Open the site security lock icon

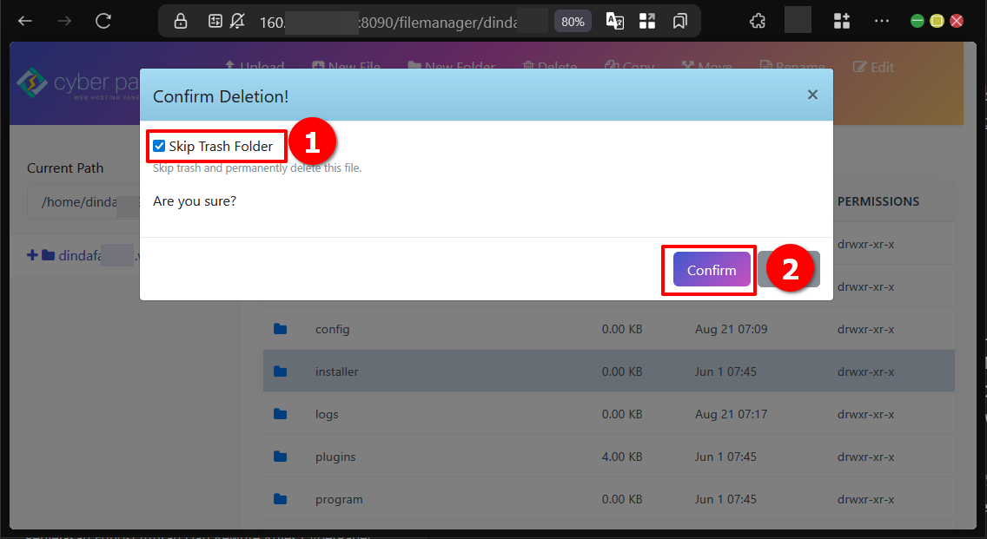pyautogui.click(x=181, y=21)
